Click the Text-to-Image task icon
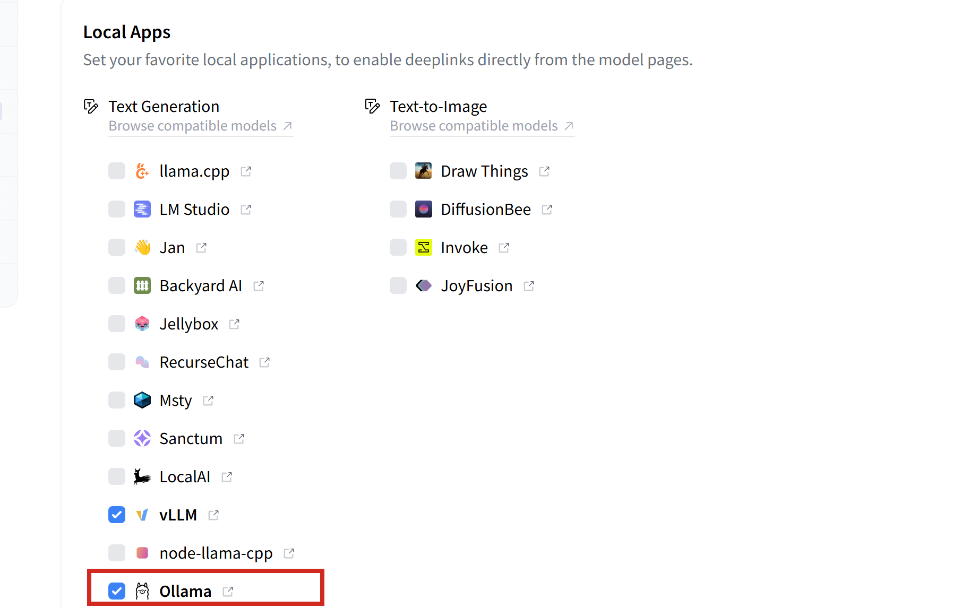Image resolution: width=961 pixels, height=608 pixels. click(x=372, y=107)
